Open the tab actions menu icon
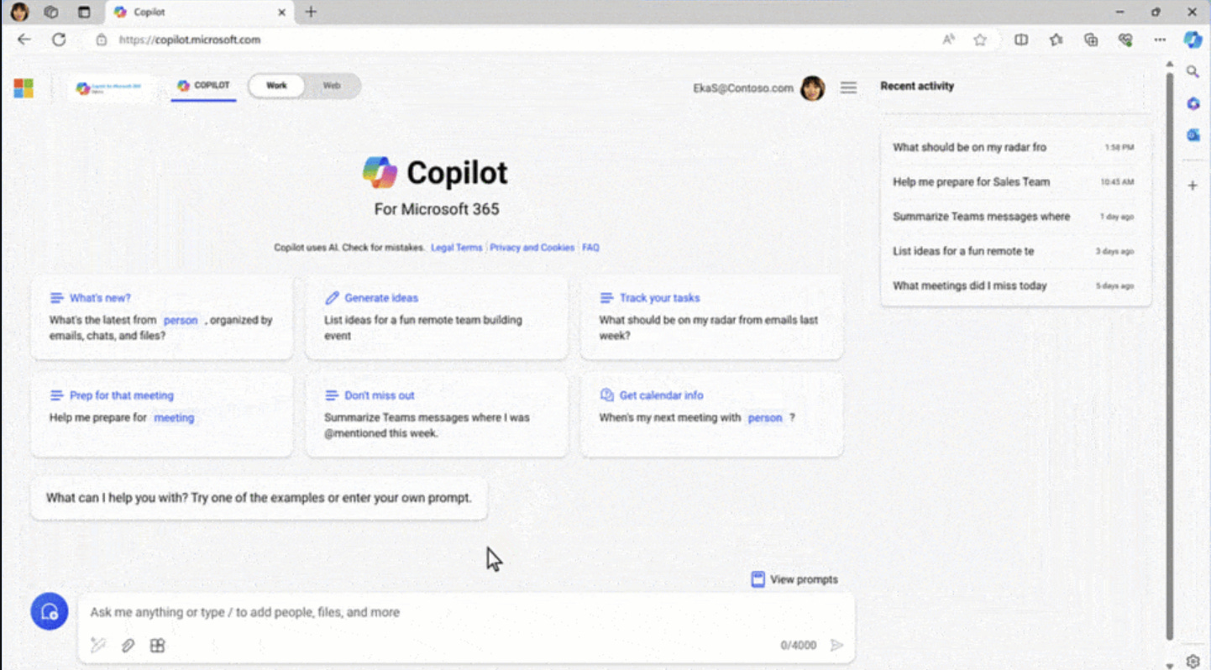This screenshot has width=1211, height=670. (x=84, y=12)
